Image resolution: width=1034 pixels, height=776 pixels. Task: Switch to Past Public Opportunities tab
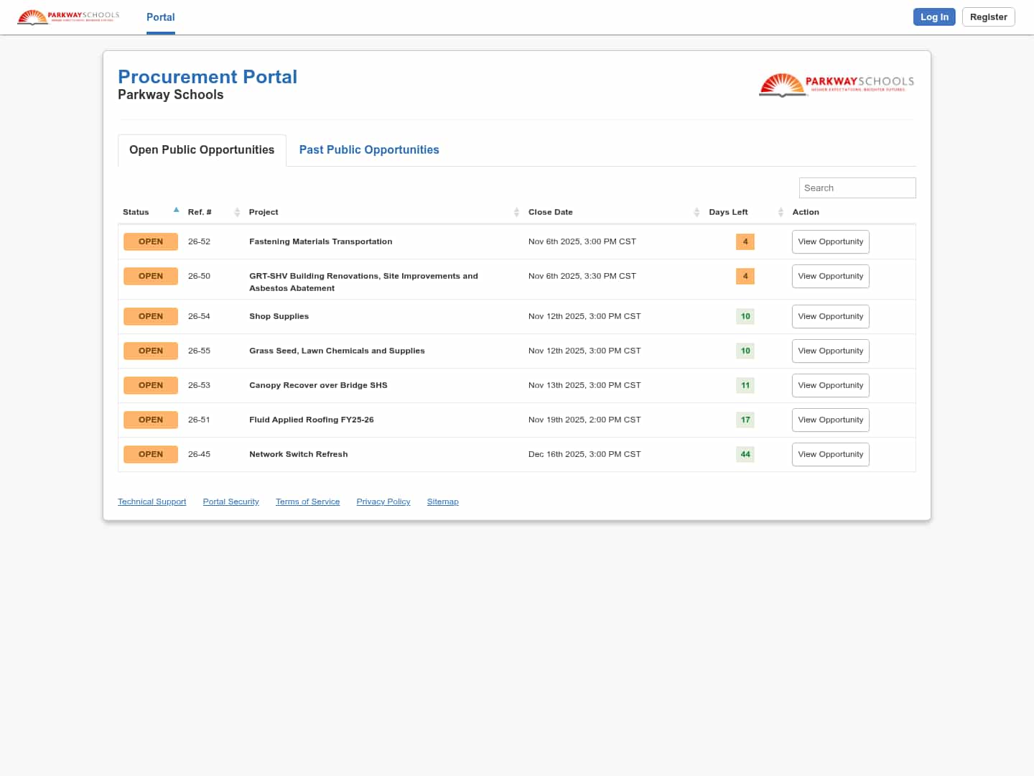(x=369, y=149)
